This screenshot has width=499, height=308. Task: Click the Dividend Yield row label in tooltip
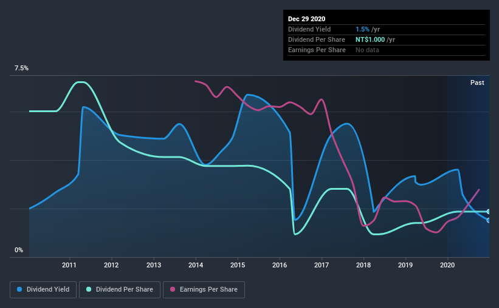pyautogui.click(x=309, y=29)
